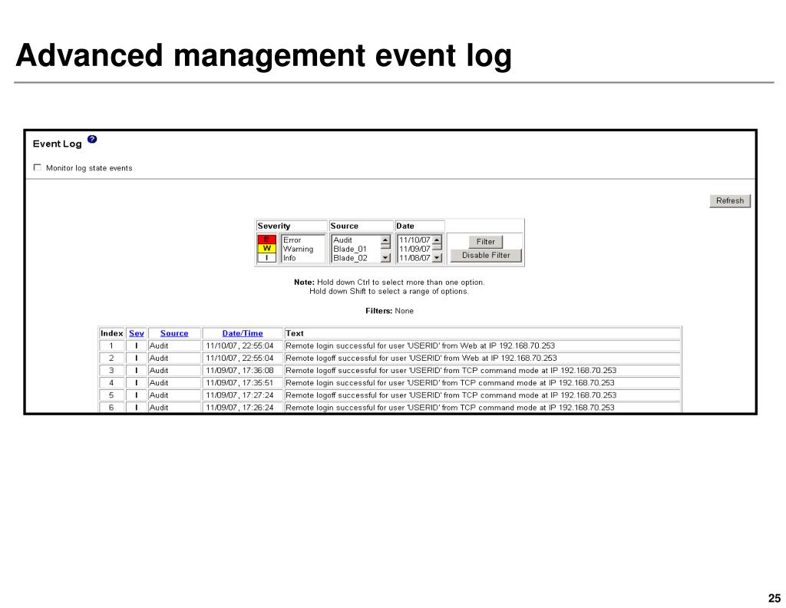Select the yellow Warning severity swatch
The width and height of the screenshot is (786, 608).
point(266,248)
